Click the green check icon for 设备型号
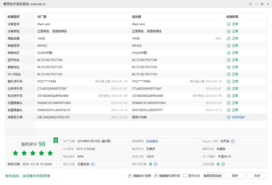 (228, 24)
